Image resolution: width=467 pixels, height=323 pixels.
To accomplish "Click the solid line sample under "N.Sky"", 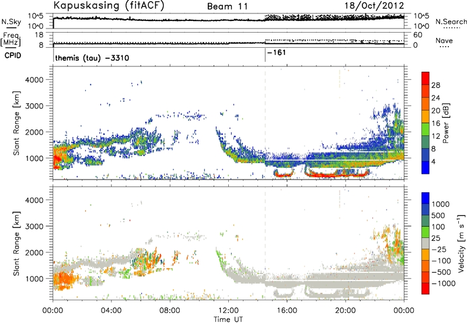I will click(x=11, y=27).
